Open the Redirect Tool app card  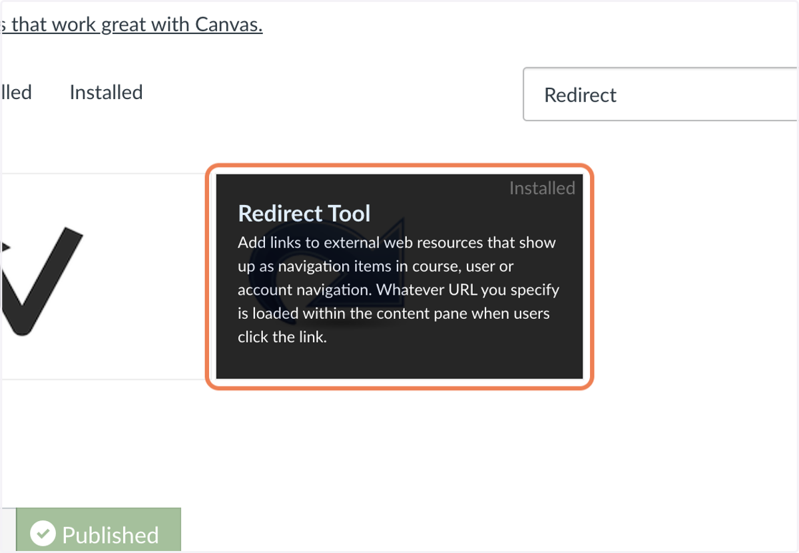(x=400, y=276)
